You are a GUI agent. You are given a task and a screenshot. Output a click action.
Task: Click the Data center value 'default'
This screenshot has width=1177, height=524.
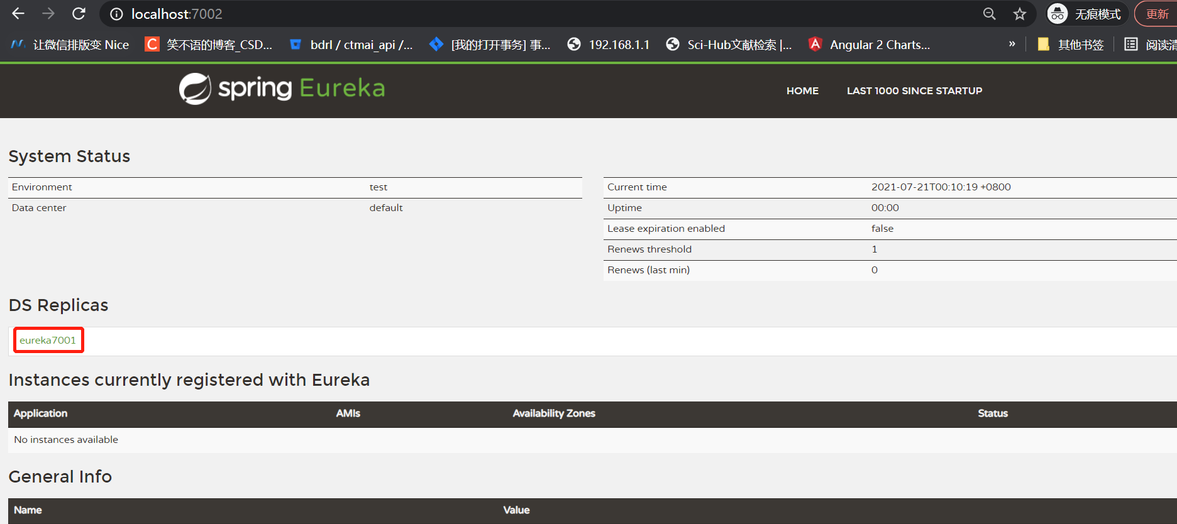tap(385, 208)
